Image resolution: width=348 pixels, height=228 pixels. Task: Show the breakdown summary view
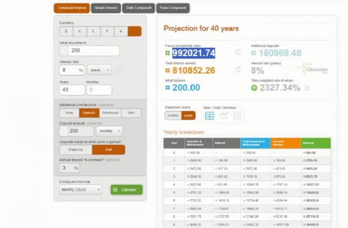(237, 116)
